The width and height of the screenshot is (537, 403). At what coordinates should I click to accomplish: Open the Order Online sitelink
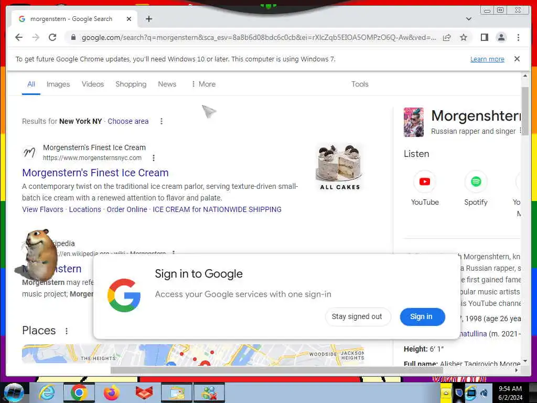click(127, 209)
